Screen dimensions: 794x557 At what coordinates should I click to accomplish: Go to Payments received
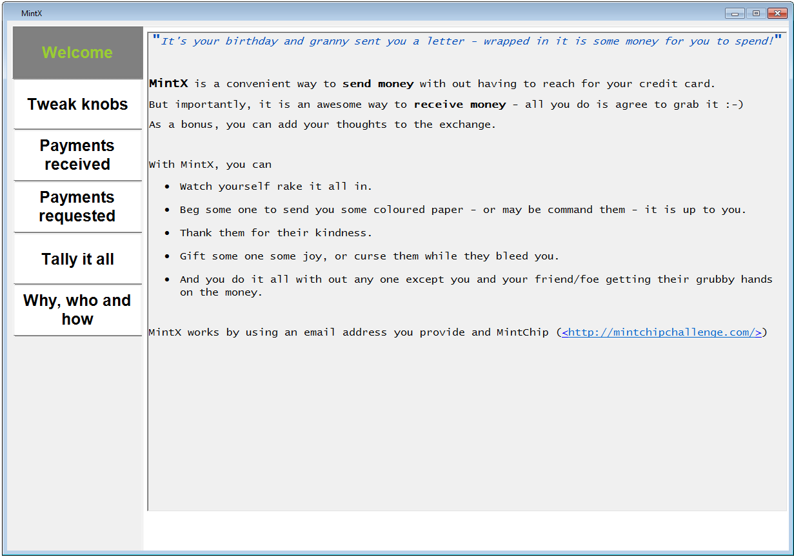[77, 155]
